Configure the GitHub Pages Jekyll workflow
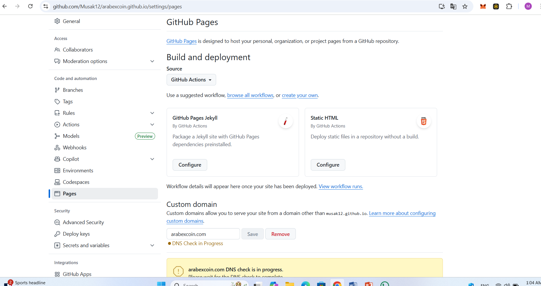541x286 pixels. pos(190,165)
